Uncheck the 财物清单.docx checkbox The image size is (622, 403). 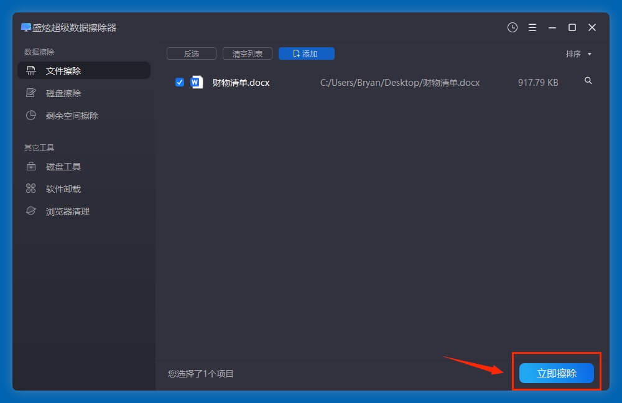click(x=180, y=82)
